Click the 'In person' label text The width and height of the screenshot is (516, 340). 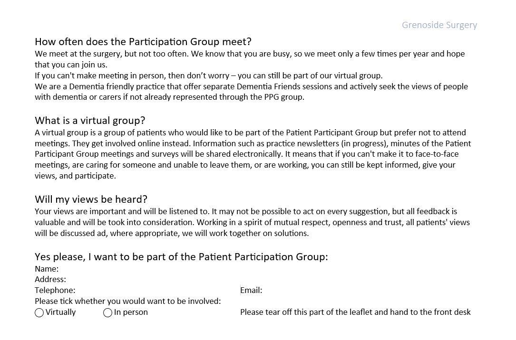coord(131,312)
